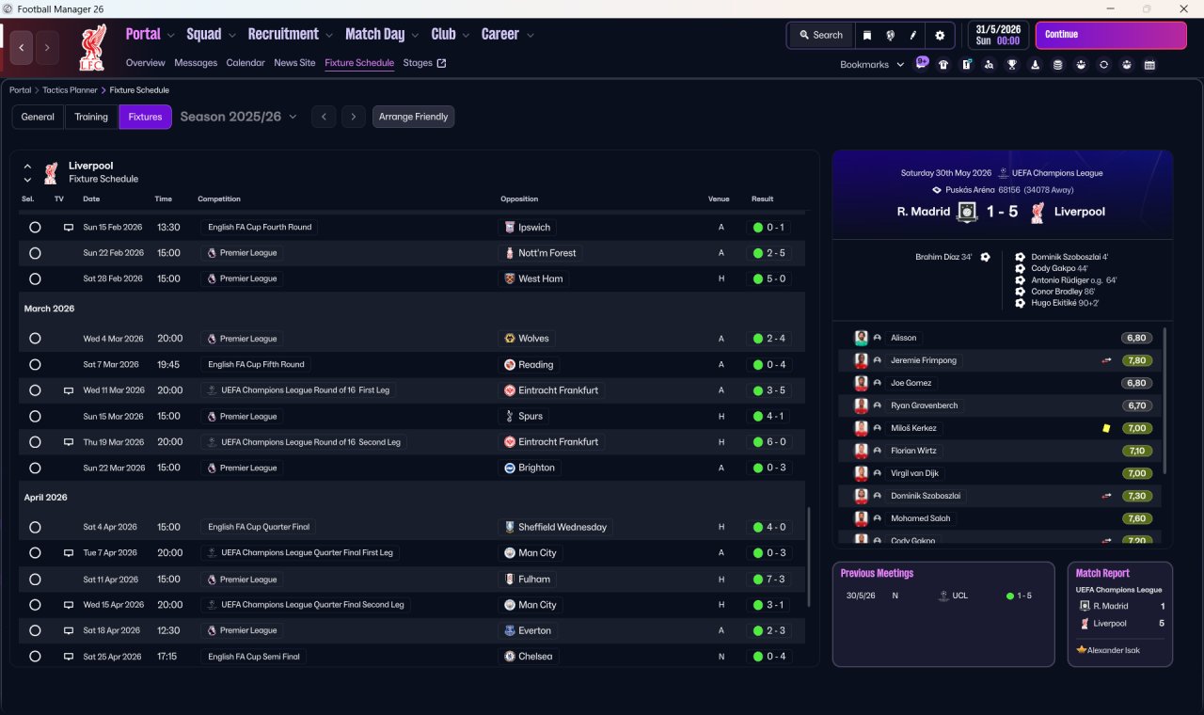1204x715 pixels.
Task: Expand the Squad menu chevron
Action: point(231,36)
